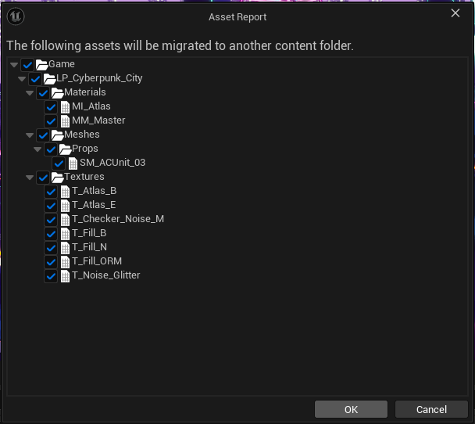Click the MI_Atlas asset file icon
Viewport: 475px width, 424px height.
[x=65, y=106]
